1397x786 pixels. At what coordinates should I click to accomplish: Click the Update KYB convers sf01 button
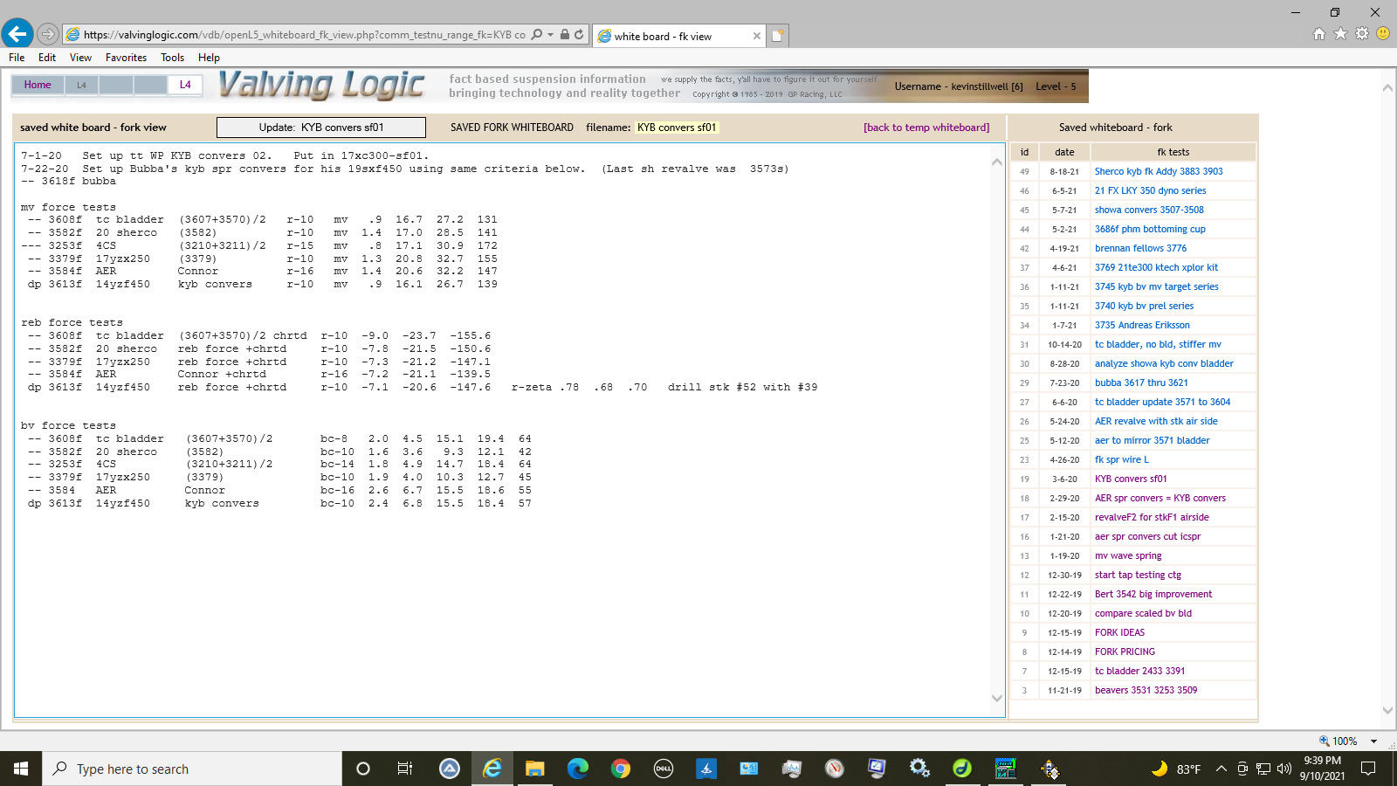point(320,128)
